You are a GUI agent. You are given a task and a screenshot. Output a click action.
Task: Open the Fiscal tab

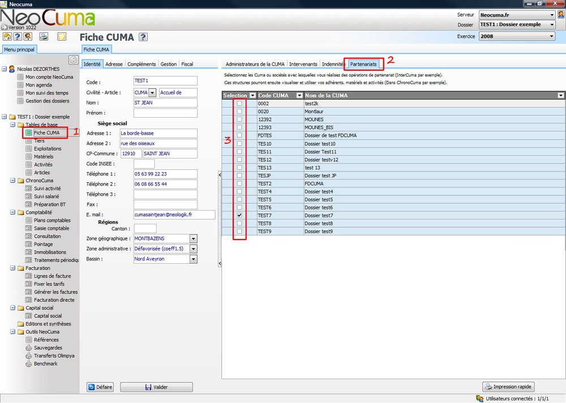click(x=187, y=64)
